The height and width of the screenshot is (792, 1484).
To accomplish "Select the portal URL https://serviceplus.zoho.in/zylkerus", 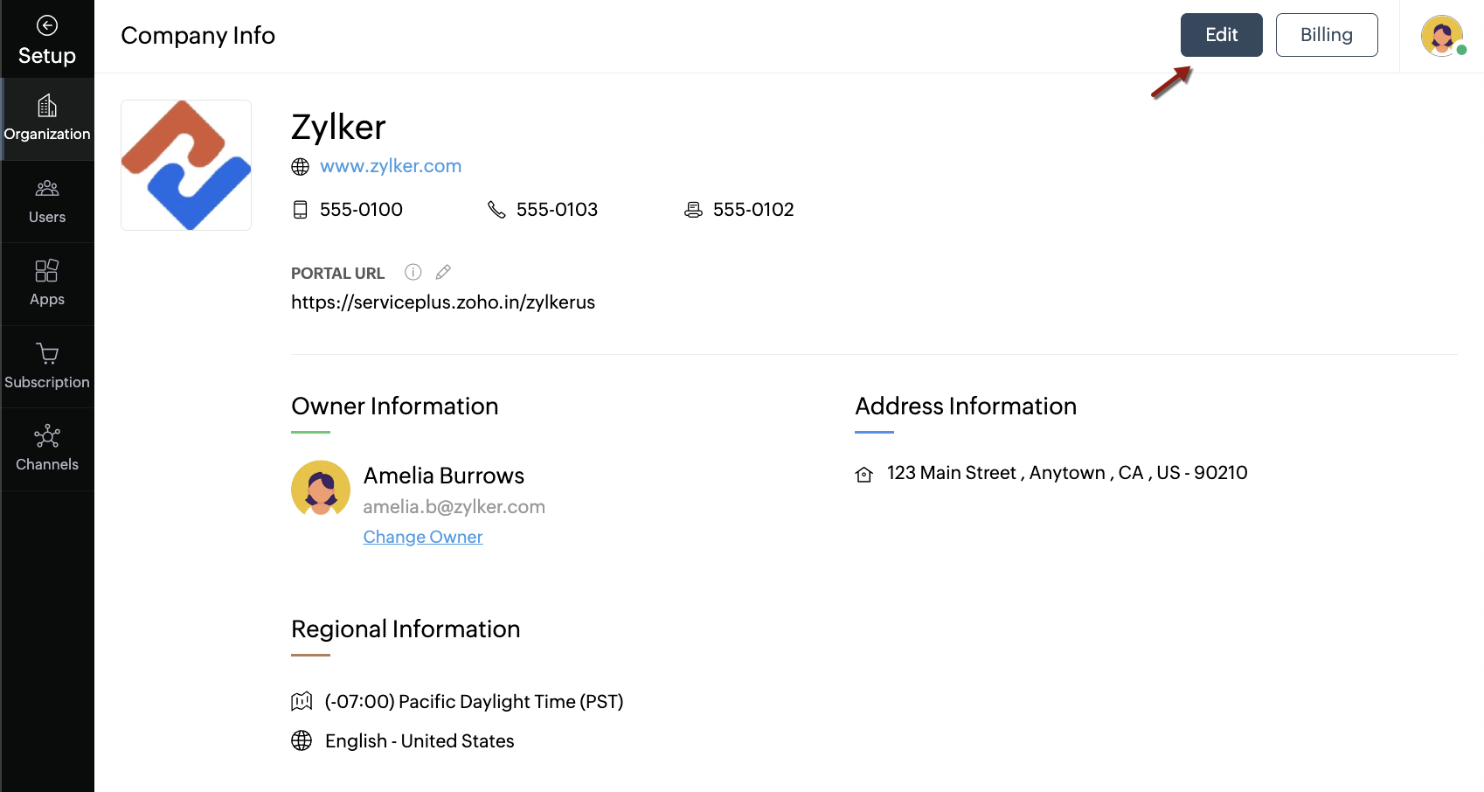I will tap(443, 302).
